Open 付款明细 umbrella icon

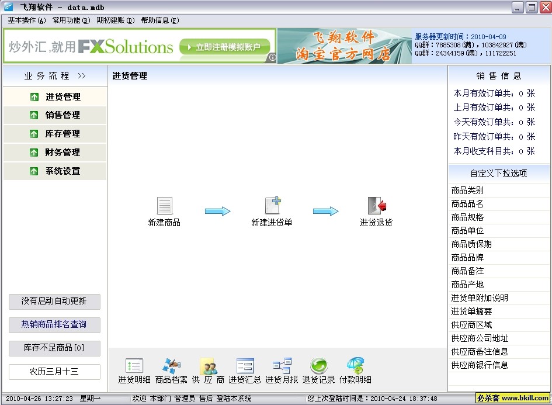click(356, 366)
